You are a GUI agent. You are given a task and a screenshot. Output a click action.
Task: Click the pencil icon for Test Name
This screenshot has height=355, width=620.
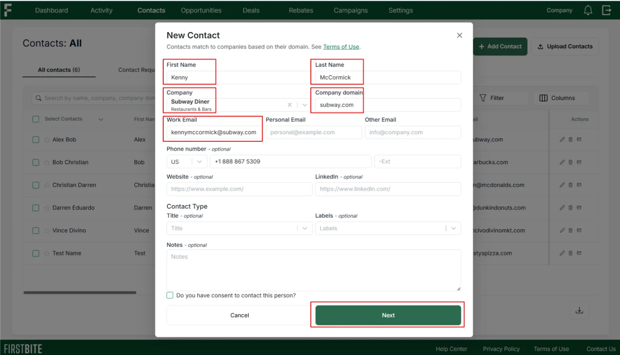(562, 253)
